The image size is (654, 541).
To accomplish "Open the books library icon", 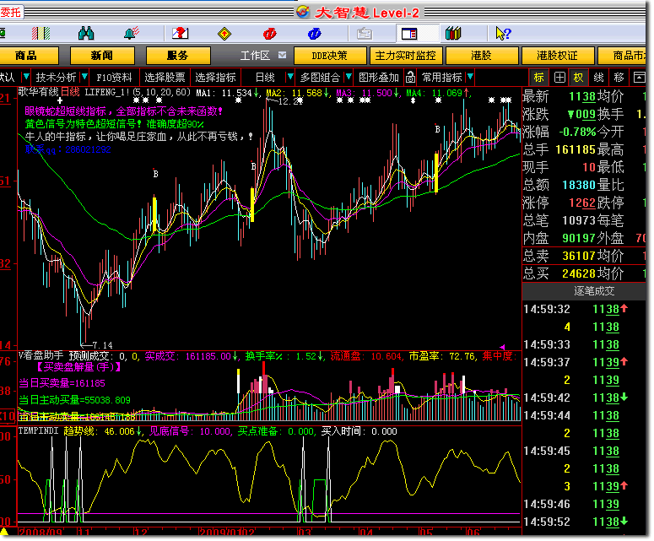I will coord(453,34).
